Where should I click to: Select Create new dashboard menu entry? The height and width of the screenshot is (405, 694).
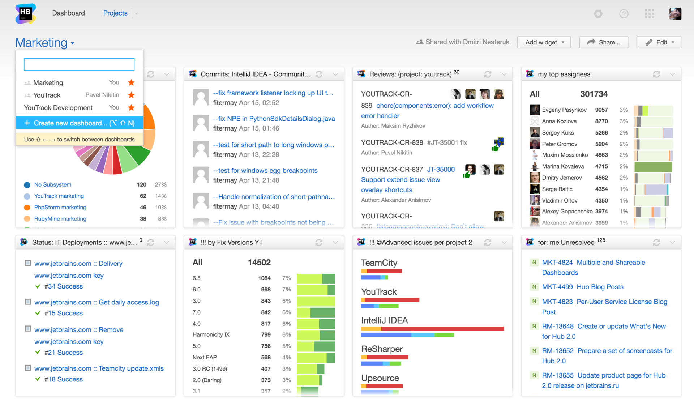click(x=80, y=123)
